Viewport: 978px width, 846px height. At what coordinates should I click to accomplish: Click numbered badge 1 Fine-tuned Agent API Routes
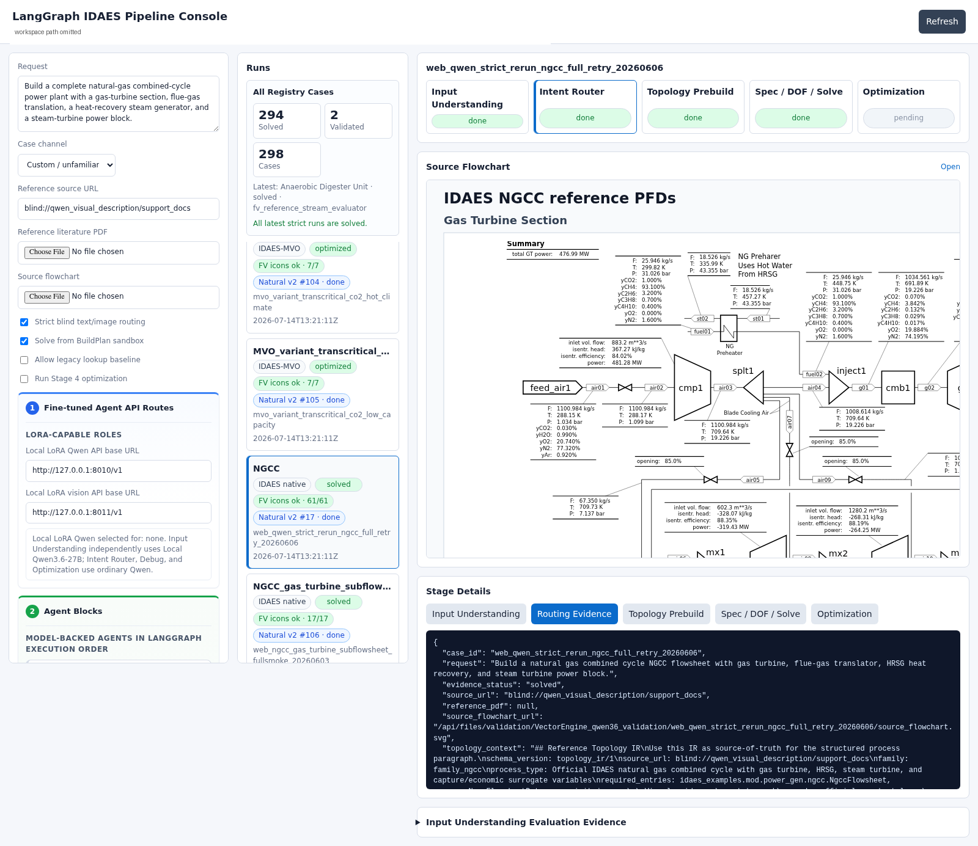32,408
